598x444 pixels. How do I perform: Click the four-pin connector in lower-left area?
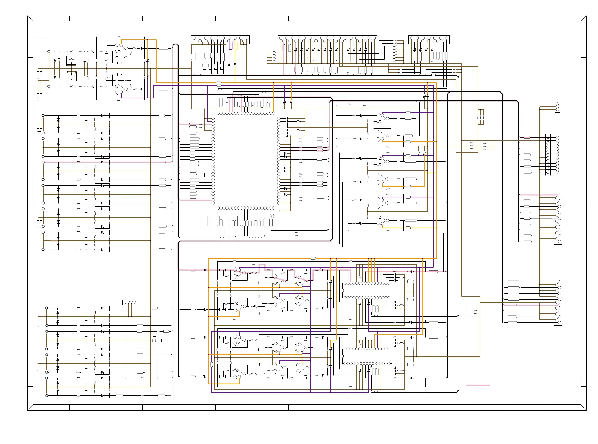pos(130,302)
